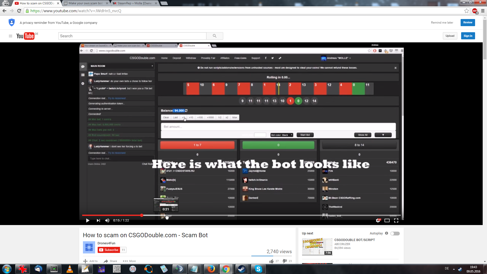487x274 pixels.
Task: Play the paused YouTube video
Action: 88,220
